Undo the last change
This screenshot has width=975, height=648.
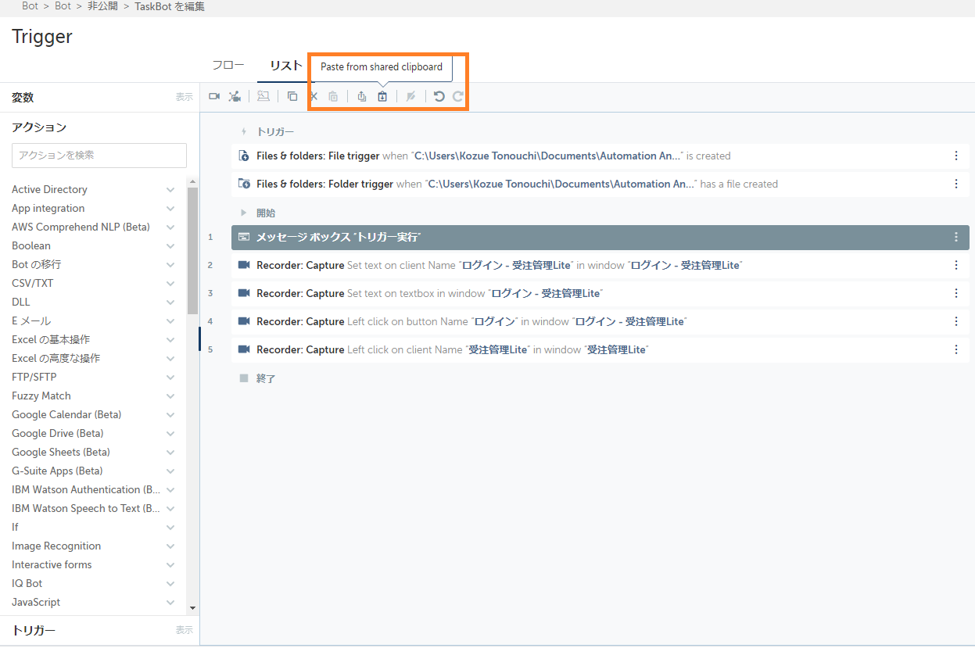pos(439,96)
